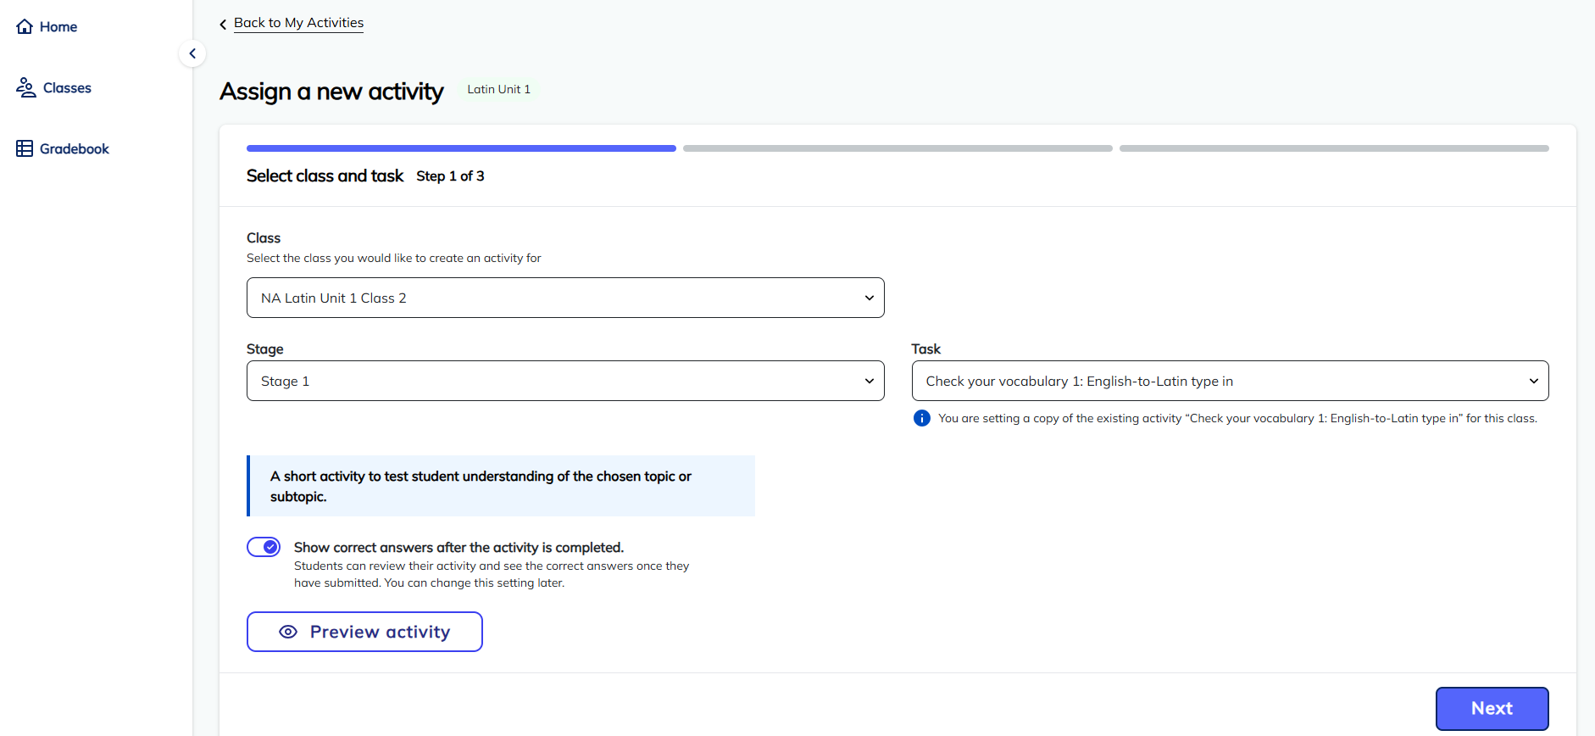
Task: Click the short activity description banner
Action: pyautogui.click(x=501, y=486)
